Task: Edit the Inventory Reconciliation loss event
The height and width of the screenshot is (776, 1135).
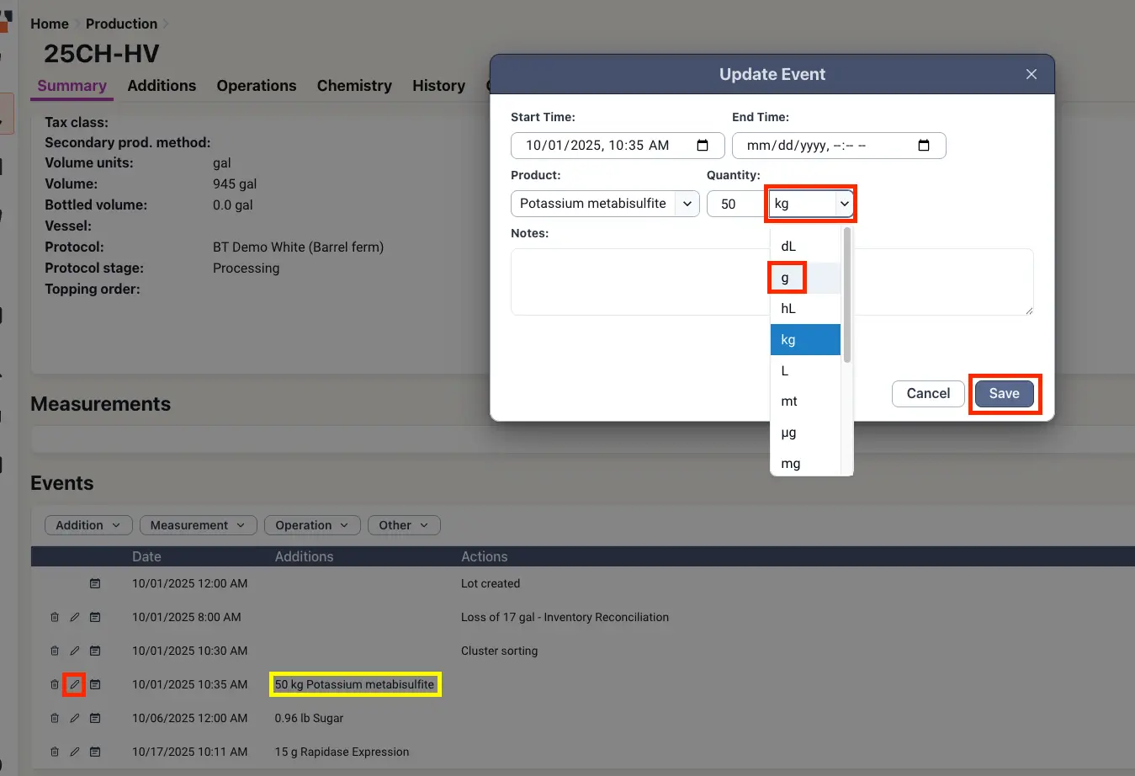Action: pyautogui.click(x=74, y=617)
